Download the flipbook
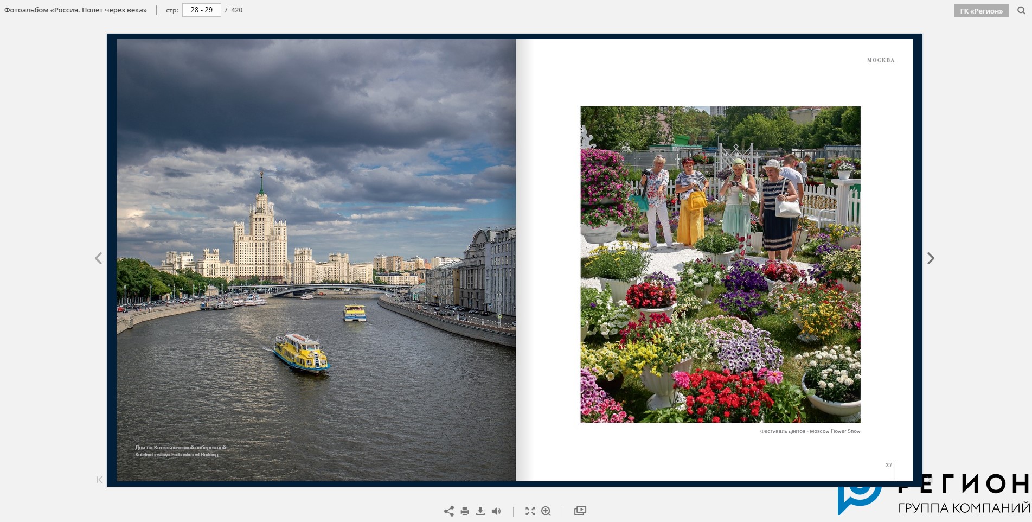The image size is (1032, 522). 480,511
